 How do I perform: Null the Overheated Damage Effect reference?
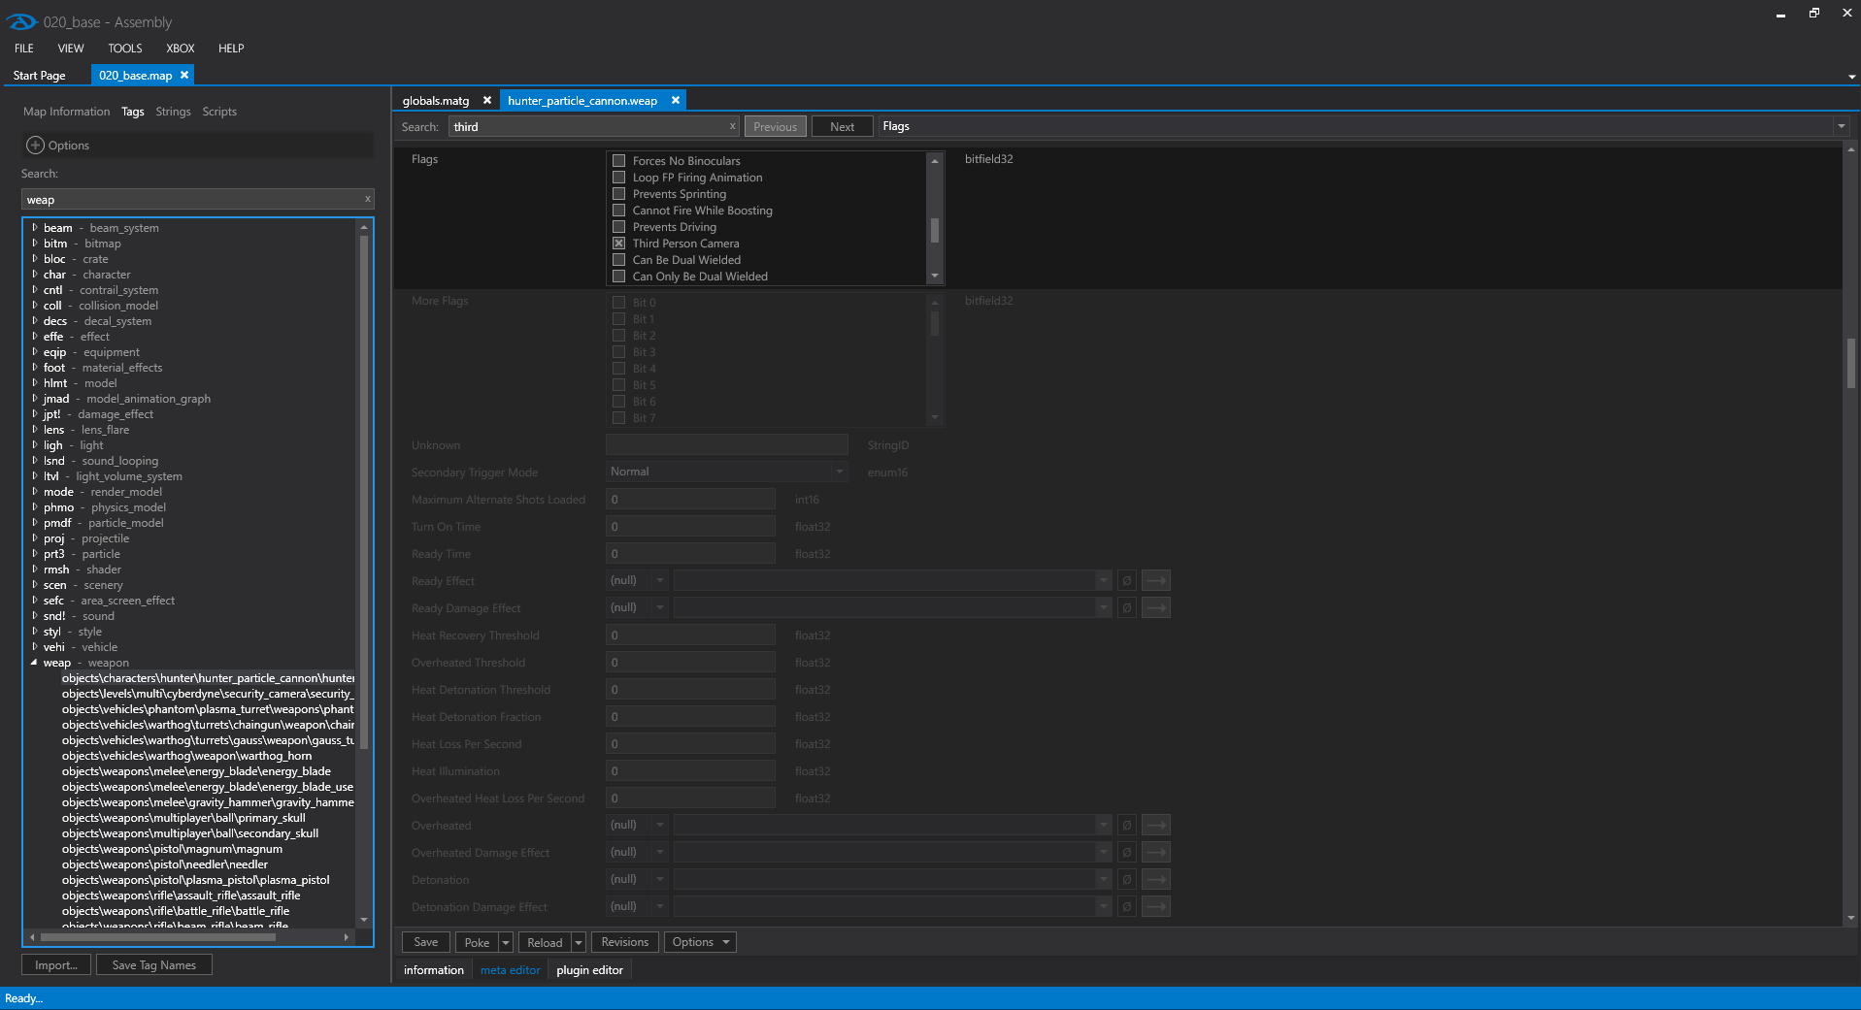tap(1127, 852)
